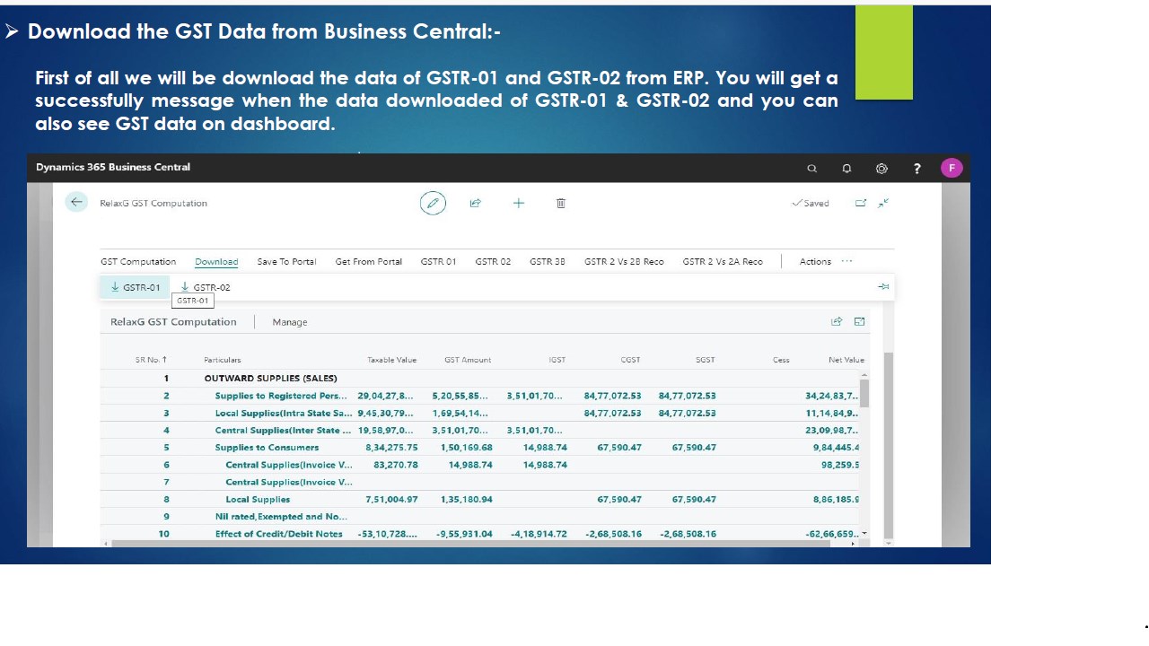This screenshot has height=646, width=1149.
Task: Open the GSTR 3B menu
Action: (x=548, y=262)
